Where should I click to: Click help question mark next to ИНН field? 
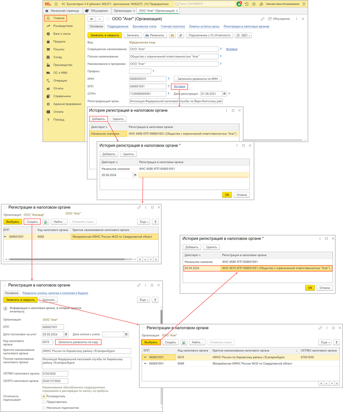pos(169,79)
